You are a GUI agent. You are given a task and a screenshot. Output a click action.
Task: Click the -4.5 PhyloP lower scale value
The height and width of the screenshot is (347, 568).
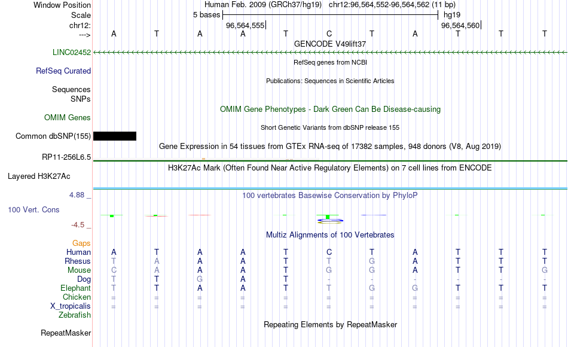pos(78,225)
